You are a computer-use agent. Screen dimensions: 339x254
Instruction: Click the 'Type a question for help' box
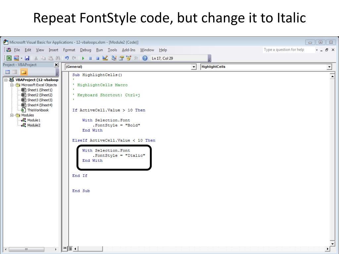[288, 50]
